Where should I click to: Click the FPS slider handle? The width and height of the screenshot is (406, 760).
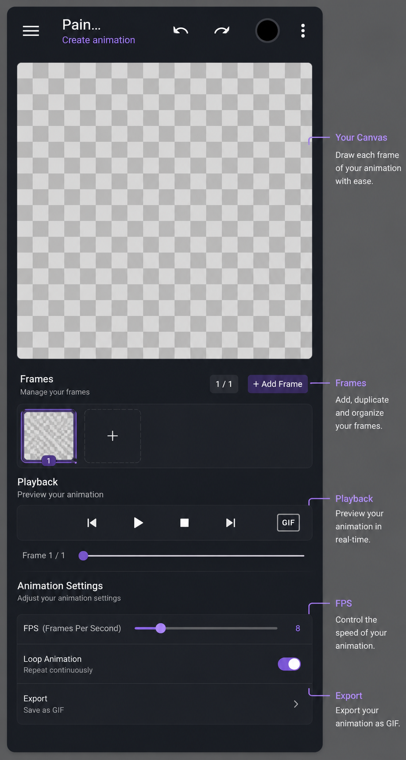pyautogui.click(x=161, y=628)
